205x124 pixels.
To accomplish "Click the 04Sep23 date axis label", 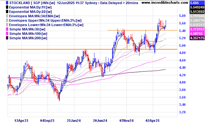I will 47,121.
